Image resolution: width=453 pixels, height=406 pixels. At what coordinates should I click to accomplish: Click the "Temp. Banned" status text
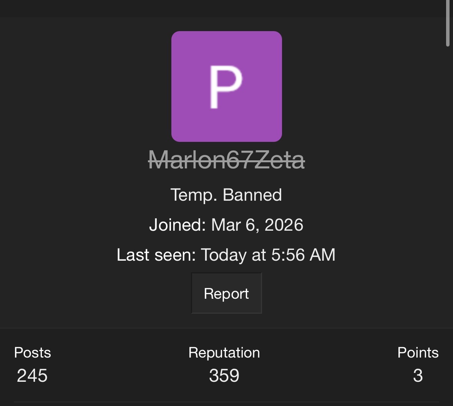tap(226, 195)
